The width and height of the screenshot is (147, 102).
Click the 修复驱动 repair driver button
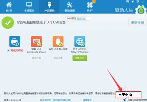click(x=128, y=94)
